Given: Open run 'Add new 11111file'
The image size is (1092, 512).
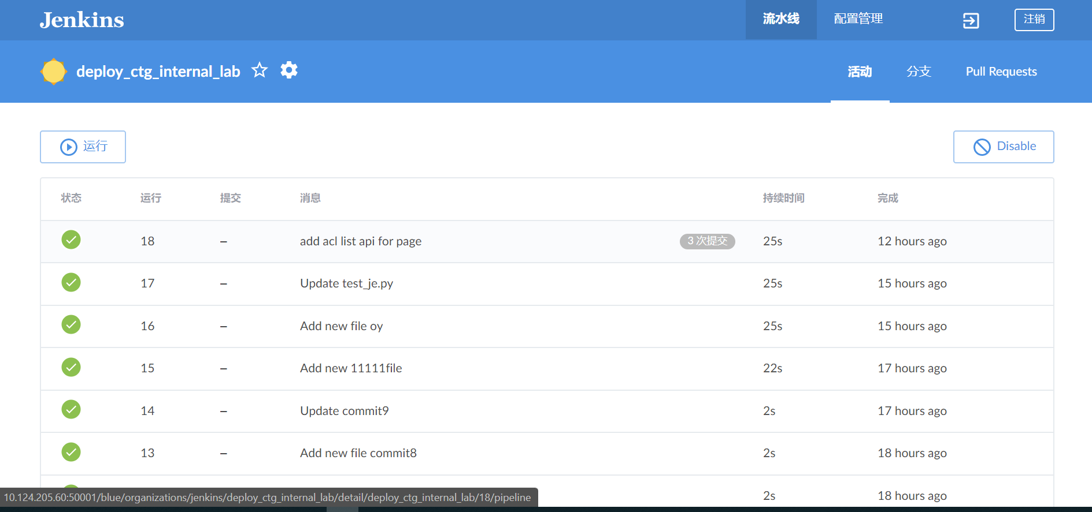Looking at the screenshot, I should tap(350, 368).
